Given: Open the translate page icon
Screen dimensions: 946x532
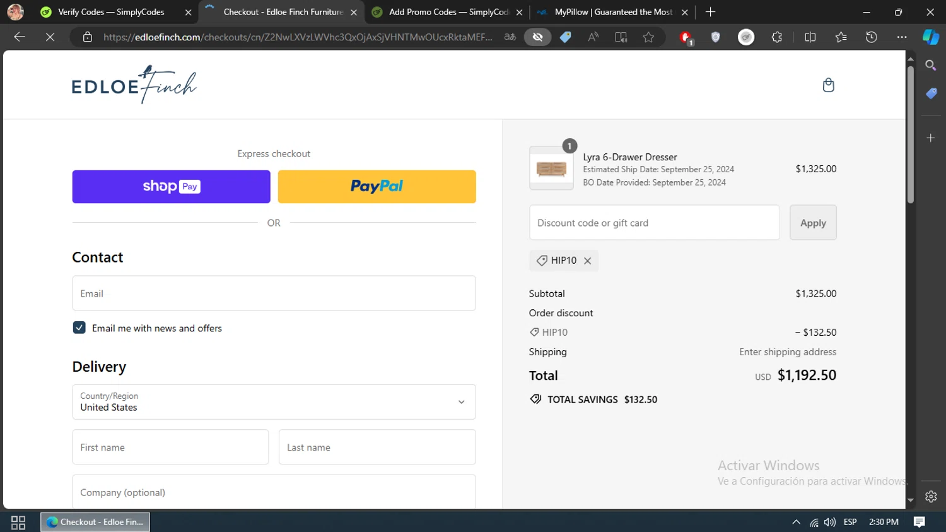Looking at the screenshot, I should tap(510, 37).
